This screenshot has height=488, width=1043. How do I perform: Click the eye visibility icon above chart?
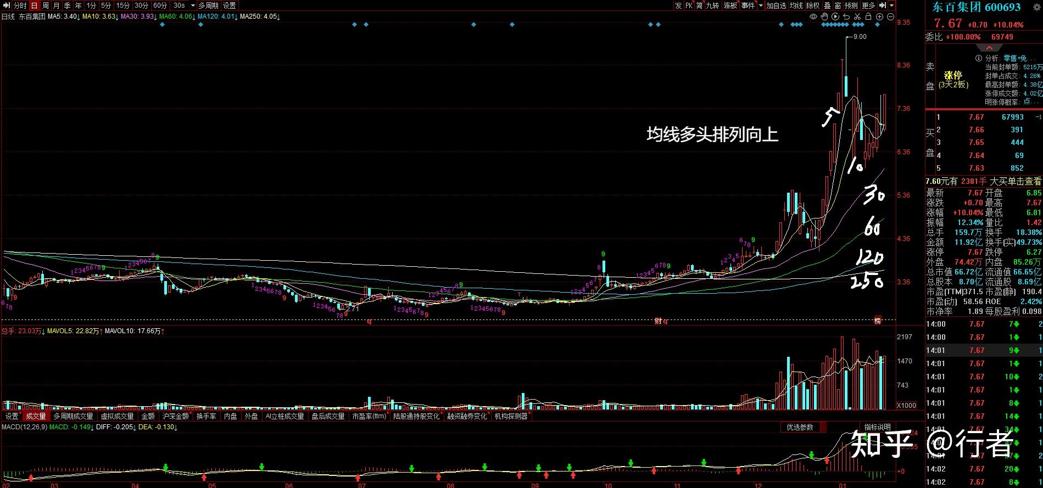coord(813,17)
